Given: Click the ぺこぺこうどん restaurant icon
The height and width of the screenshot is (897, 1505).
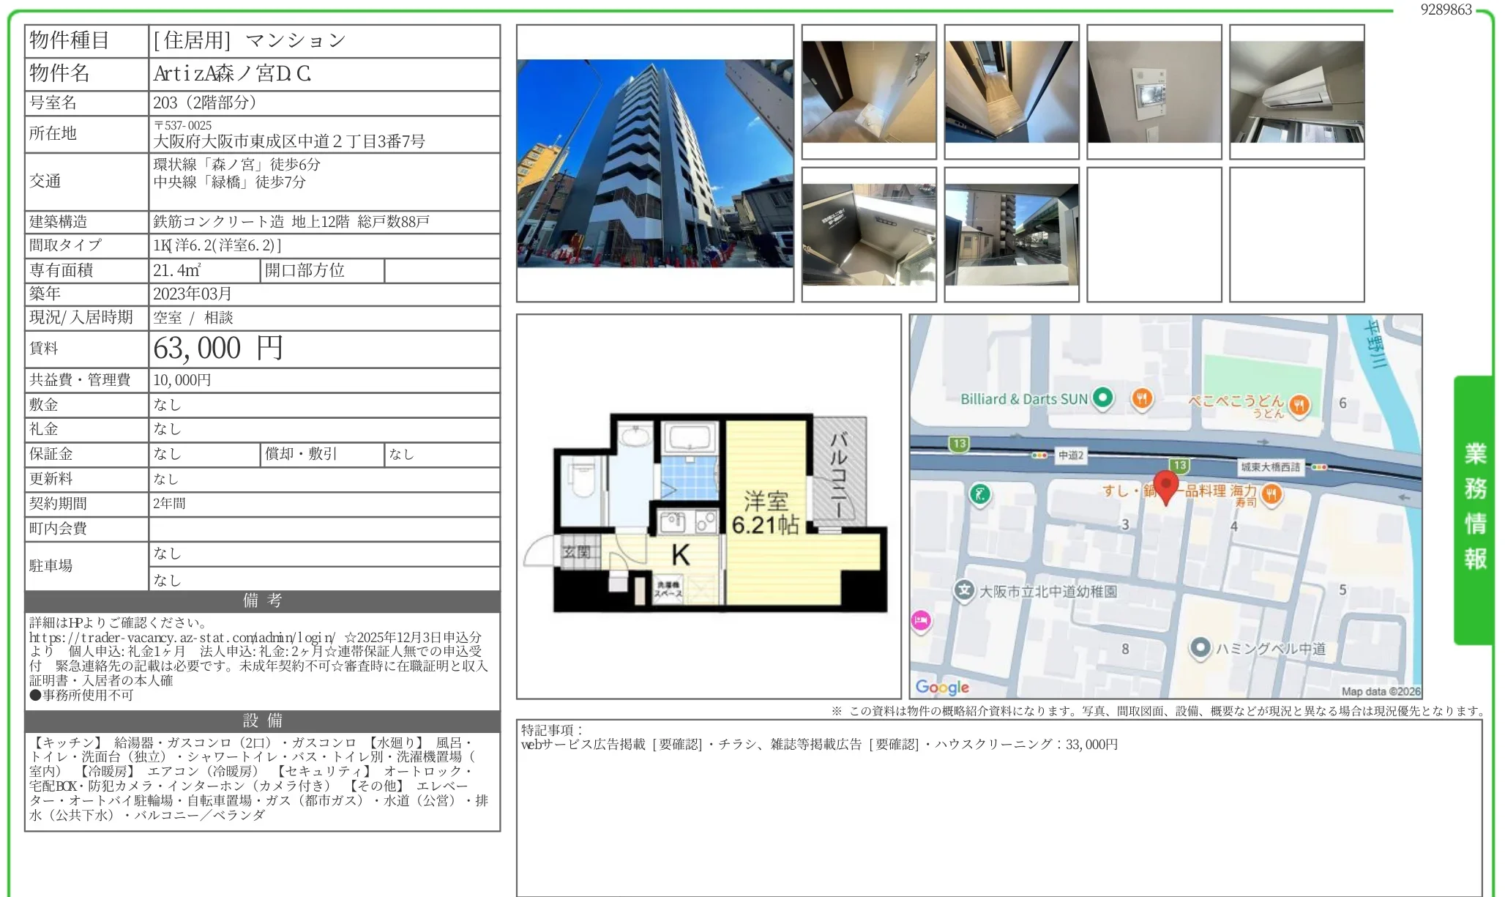Looking at the screenshot, I should [1299, 406].
